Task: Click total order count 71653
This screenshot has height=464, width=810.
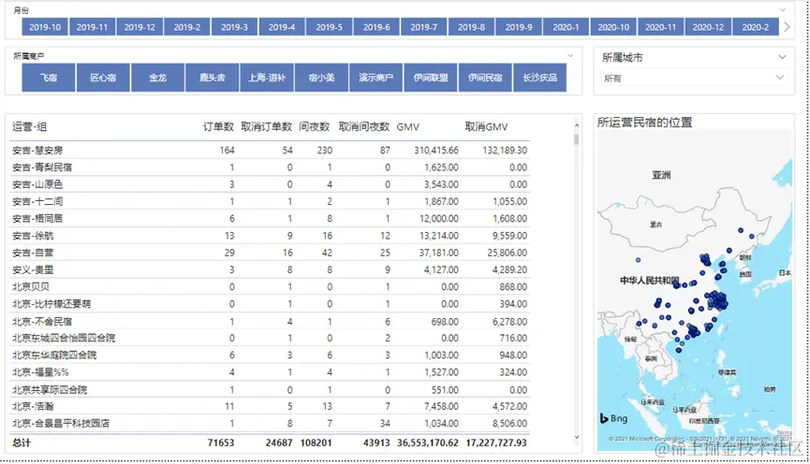Action: pyautogui.click(x=221, y=442)
